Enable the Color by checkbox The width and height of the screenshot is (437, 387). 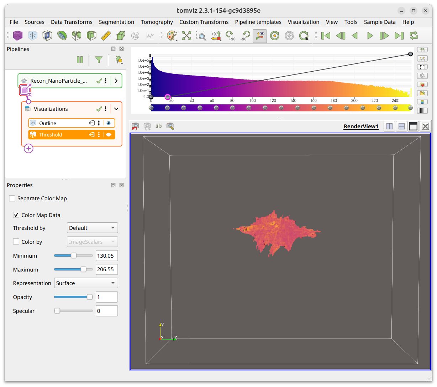coord(16,242)
